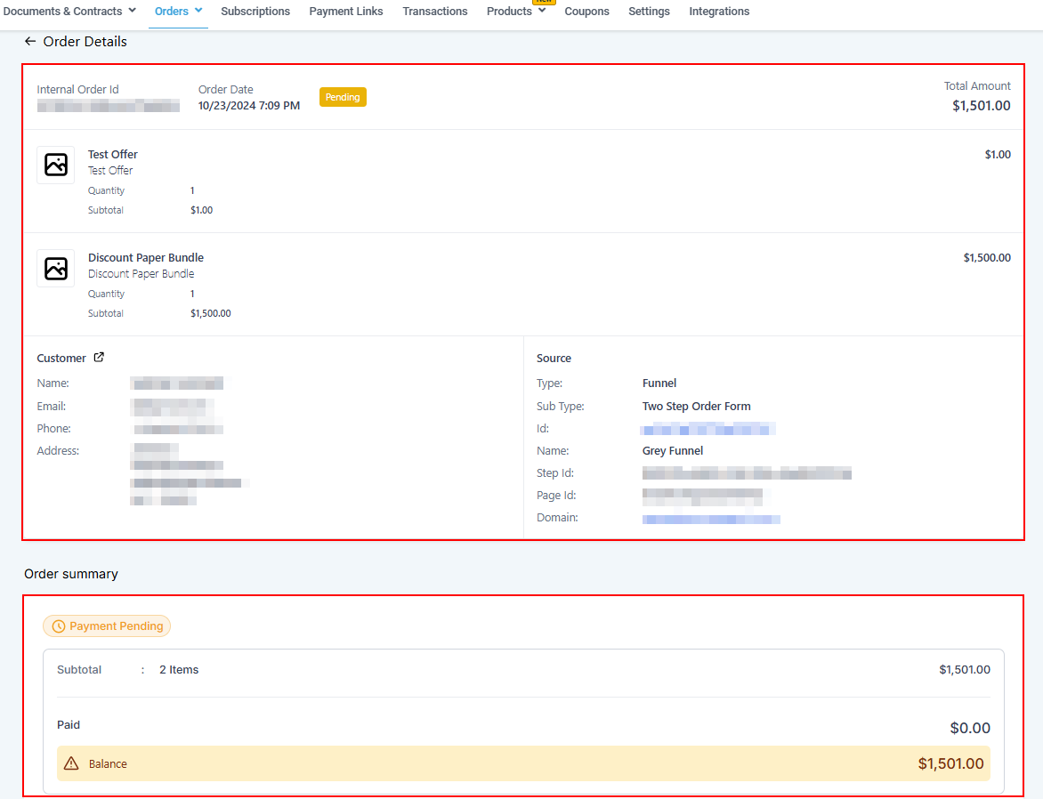The height and width of the screenshot is (799, 1043).
Task: Expand the Products dropdown arrow
Action: (542, 11)
